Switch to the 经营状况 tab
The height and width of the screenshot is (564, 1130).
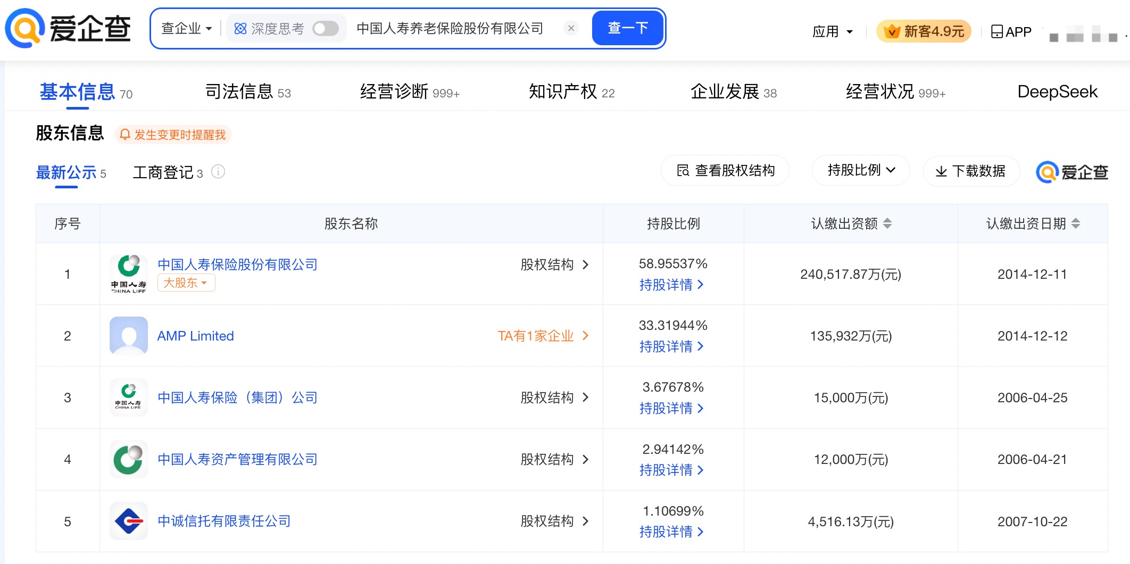(896, 92)
